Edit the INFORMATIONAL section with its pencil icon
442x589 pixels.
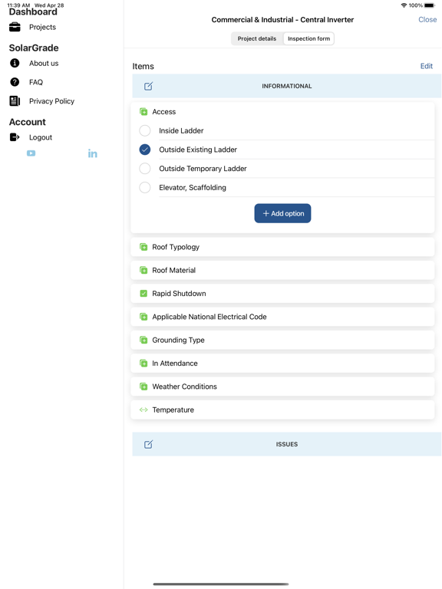tap(148, 86)
